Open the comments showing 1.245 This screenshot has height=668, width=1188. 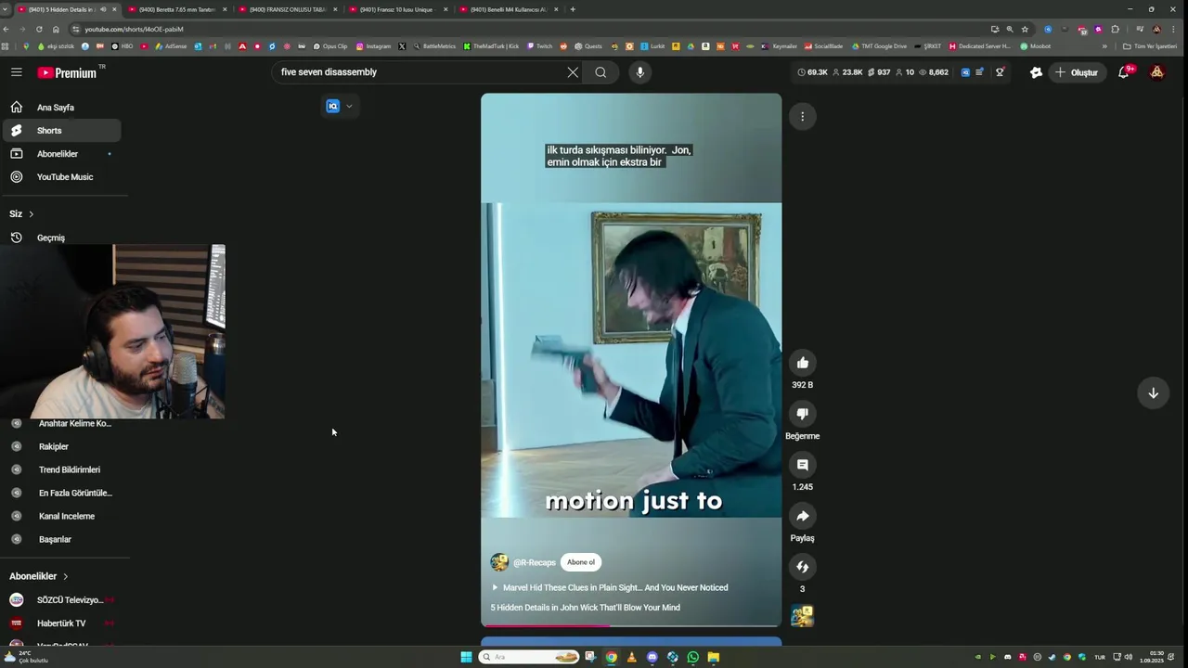(803, 465)
